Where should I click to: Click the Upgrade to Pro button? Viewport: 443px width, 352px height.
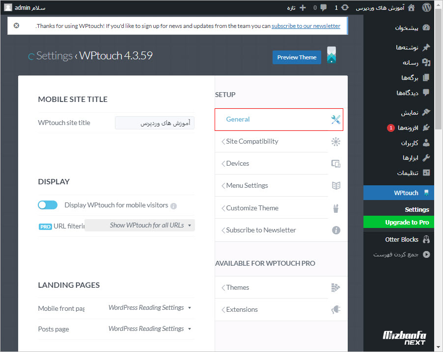pos(399,222)
